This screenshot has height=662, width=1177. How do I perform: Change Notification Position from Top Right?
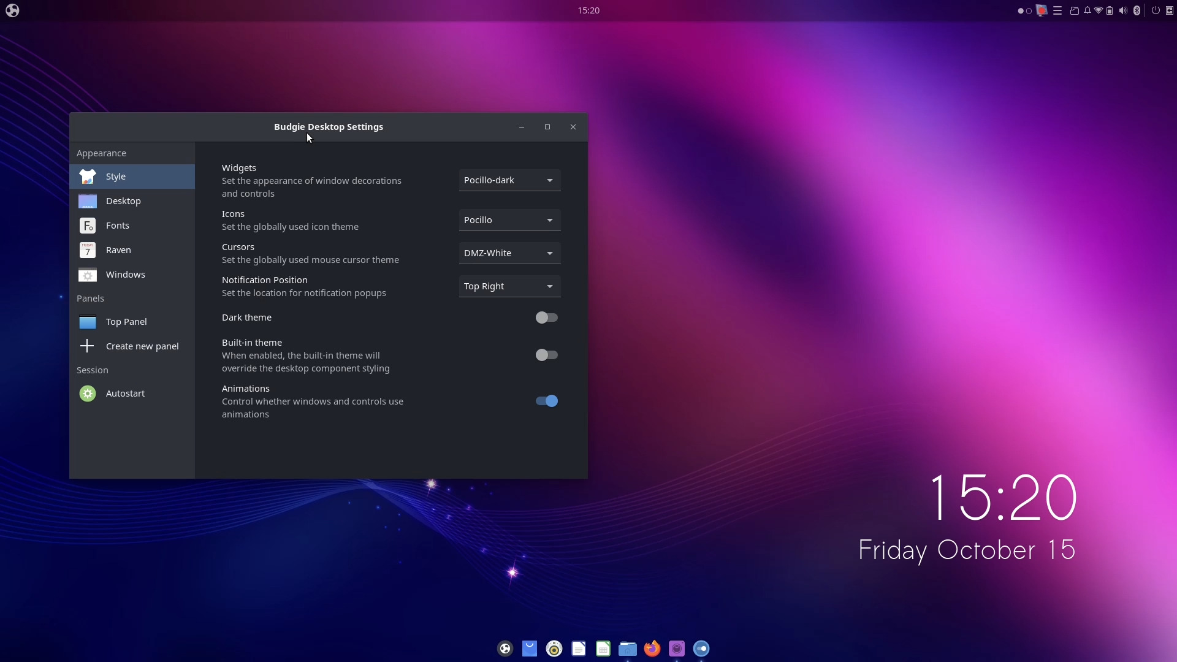pos(509,286)
